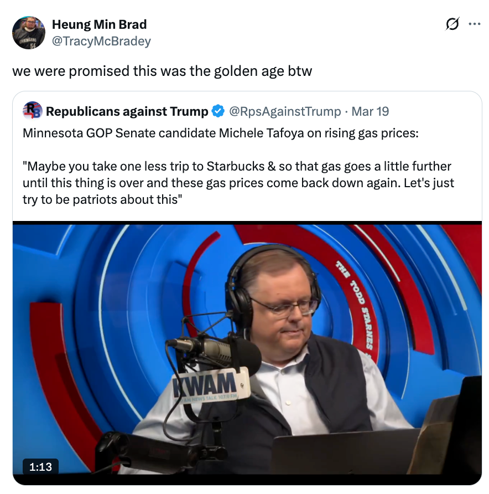Click the Grok explain post icon

point(452,24)
